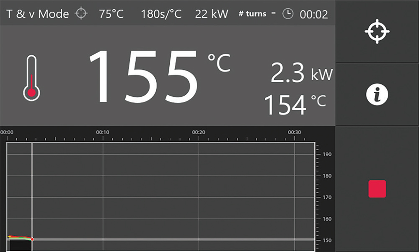Click the 2.3 kW power readout

(301, 74)
